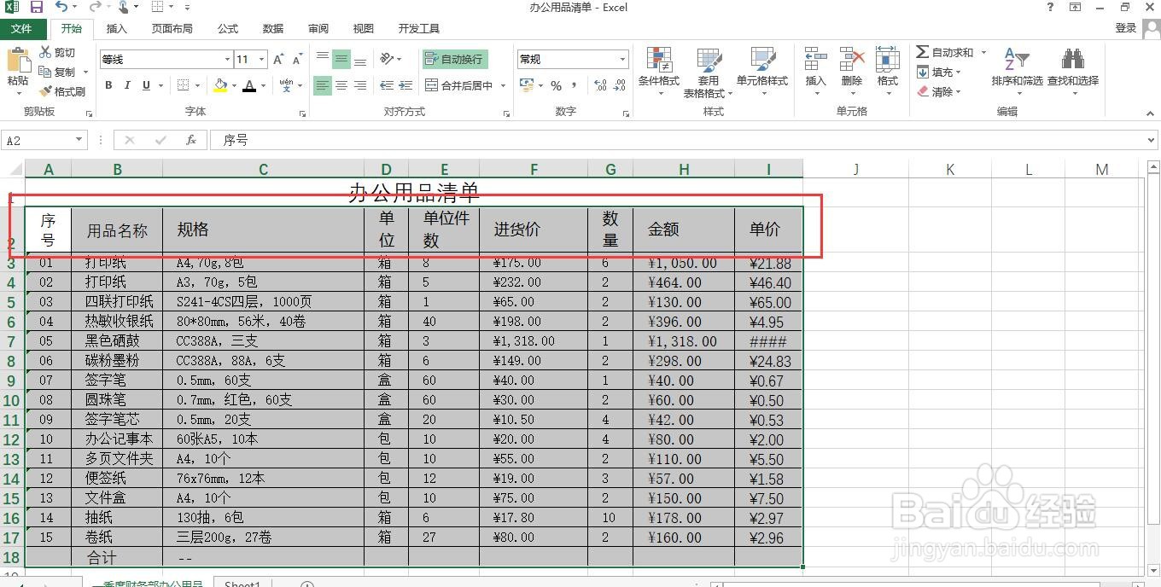The height and width of the screenshot is (587, 1161).
Task: Toggle bold formatting
Action: tap(108, 85)
